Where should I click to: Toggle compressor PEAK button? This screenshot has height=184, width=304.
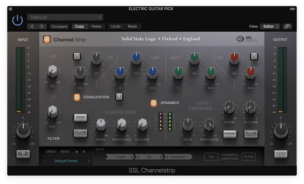pos(80,117)
